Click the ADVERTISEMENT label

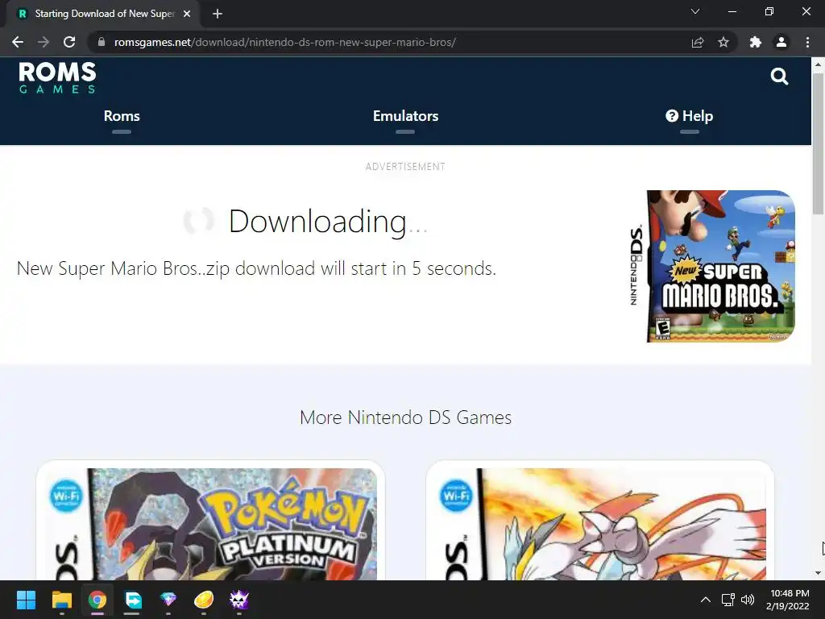pyautogui.click(x=406, y=167)
